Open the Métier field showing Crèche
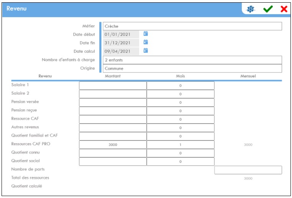This screenshot has width=292, height=198. click(x=192, y=26)
